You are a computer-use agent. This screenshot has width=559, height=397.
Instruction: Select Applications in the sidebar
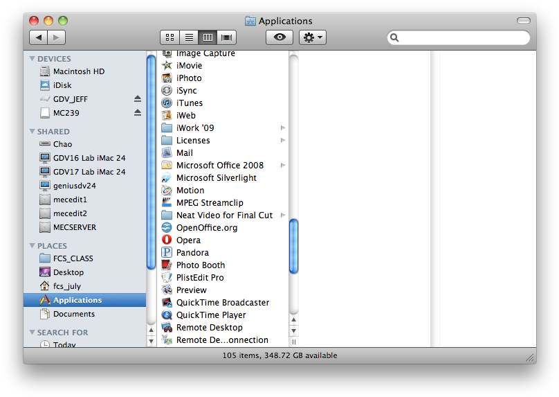click(85, 300)
